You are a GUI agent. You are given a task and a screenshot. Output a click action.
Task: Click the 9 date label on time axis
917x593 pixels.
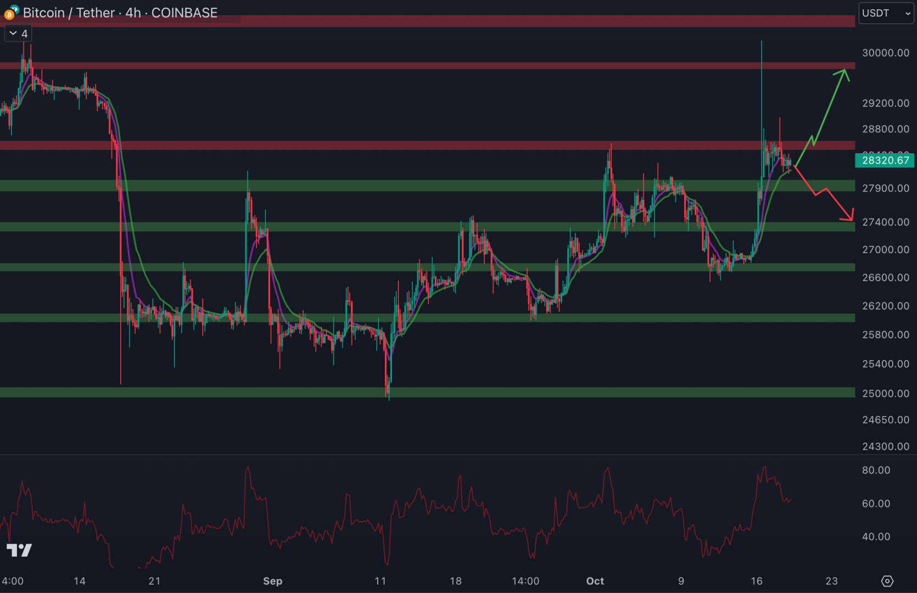pos(681,581)
